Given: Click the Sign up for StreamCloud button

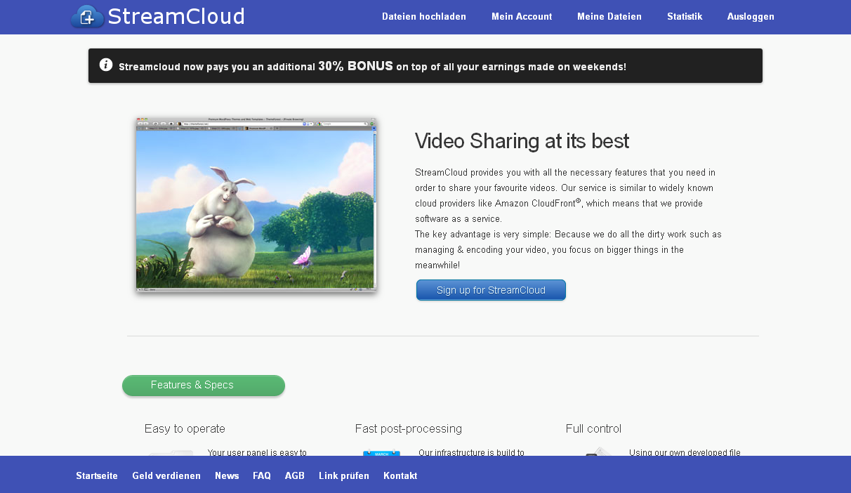Looking at the screenshot, I should [491, 290].
